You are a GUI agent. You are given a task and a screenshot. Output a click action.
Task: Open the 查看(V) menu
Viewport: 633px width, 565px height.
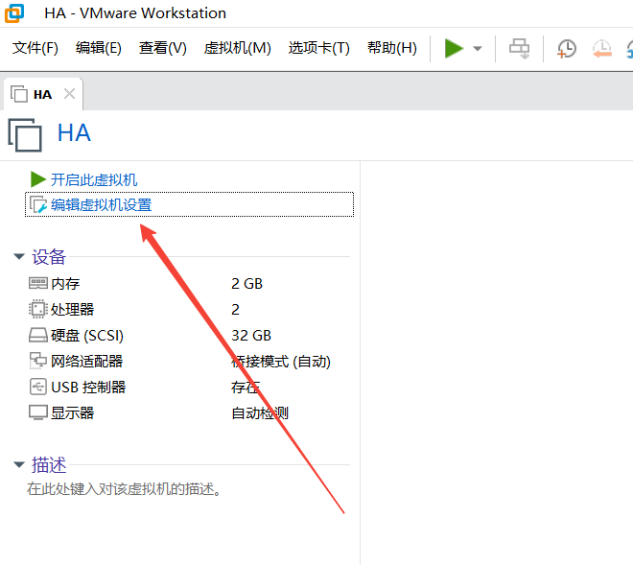click(x=163, y=48)
